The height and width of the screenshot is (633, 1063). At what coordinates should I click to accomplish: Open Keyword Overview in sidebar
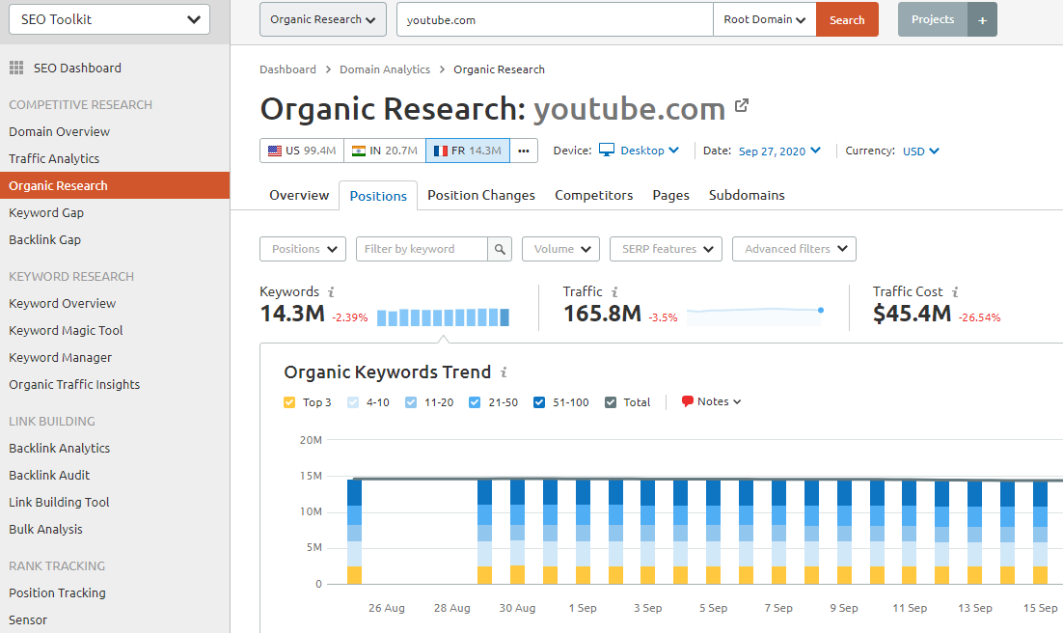pyautogui.click(x=63, y=303)
